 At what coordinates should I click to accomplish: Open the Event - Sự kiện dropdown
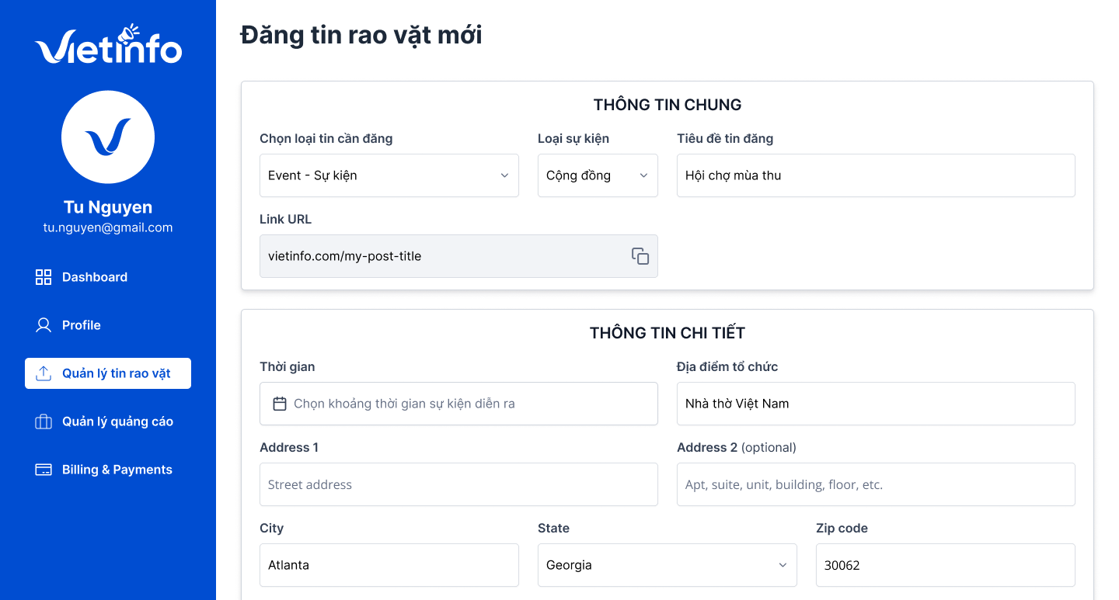point(389,175)
